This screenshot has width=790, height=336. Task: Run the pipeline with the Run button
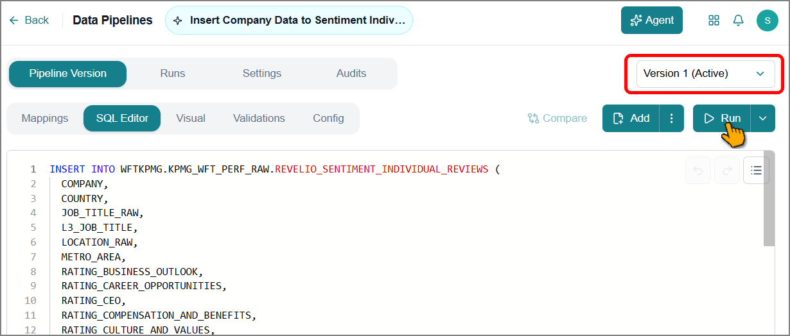pos(721,119)
